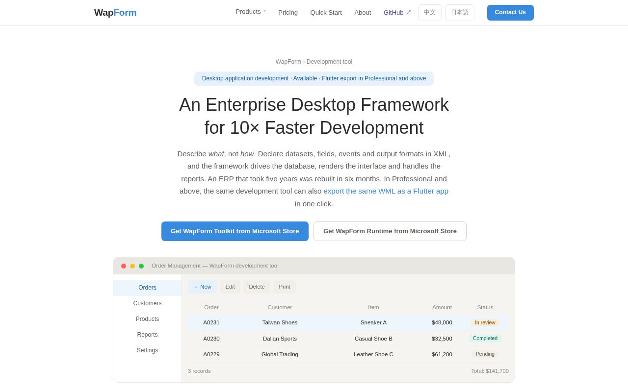Viewport: 628px width, 392px height.
Task: Click the Delete toolbar button
Action: coord(257,287)
